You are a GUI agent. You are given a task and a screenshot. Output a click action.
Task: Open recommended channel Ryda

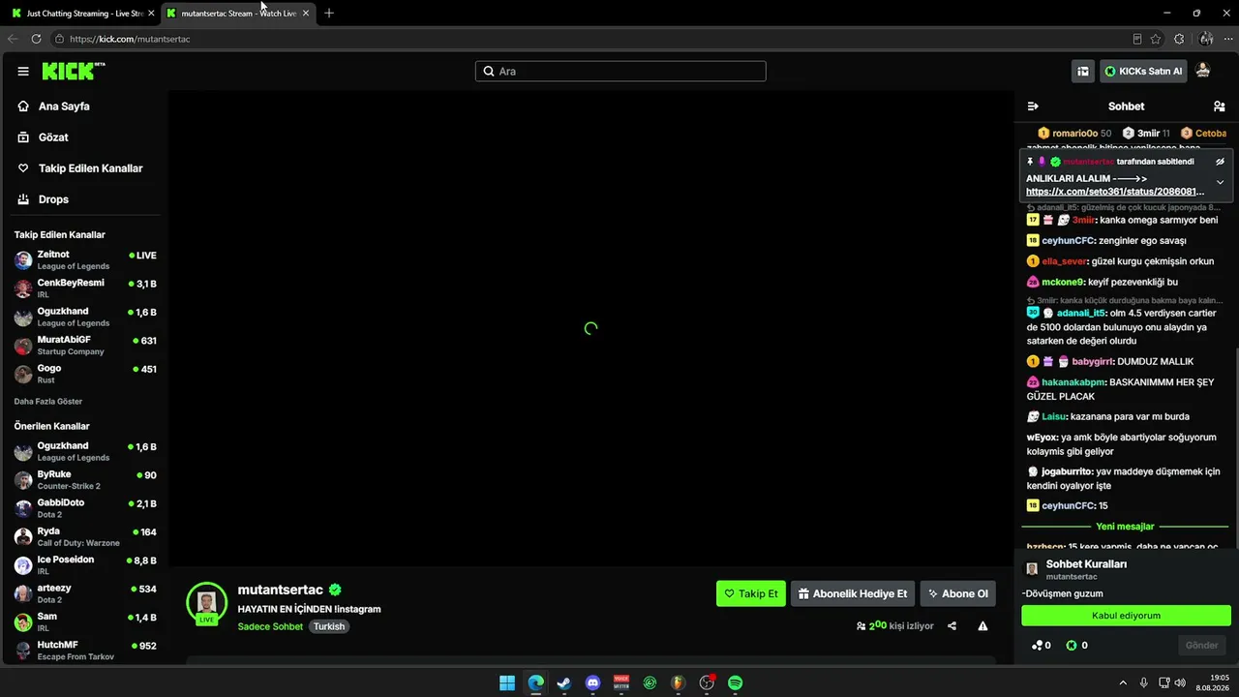pyautogui.click(x=85, y=536)
